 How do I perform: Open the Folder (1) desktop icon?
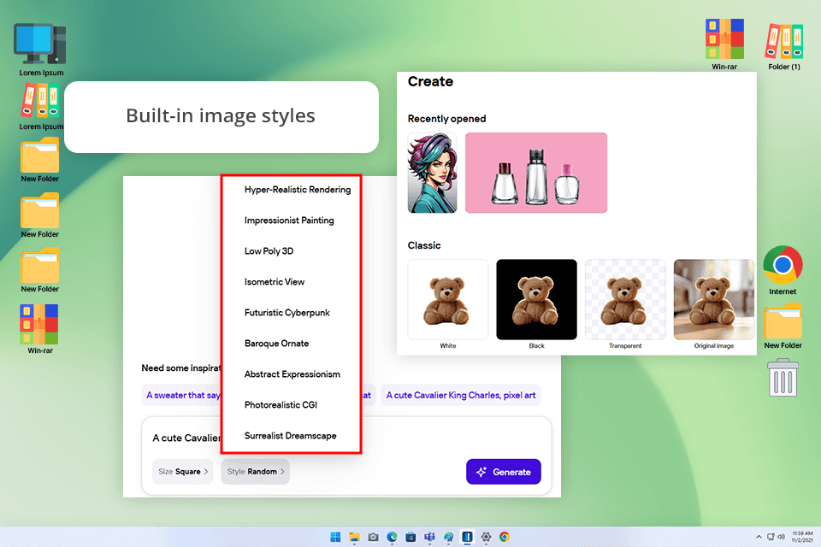tap(784, 46)
